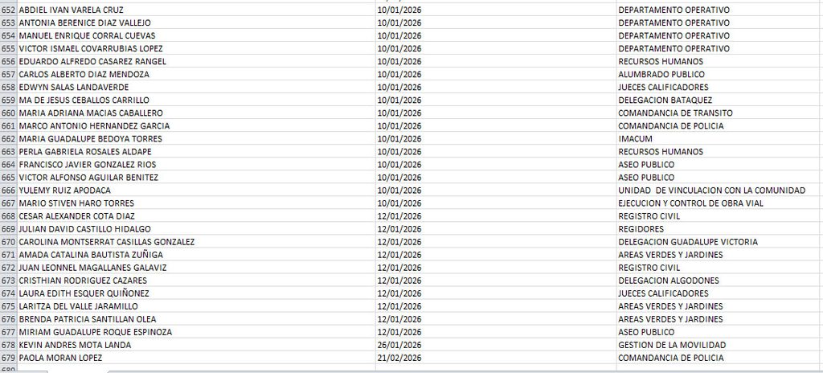Select the DELEGACION ALGODONES cell

point(719,280)
